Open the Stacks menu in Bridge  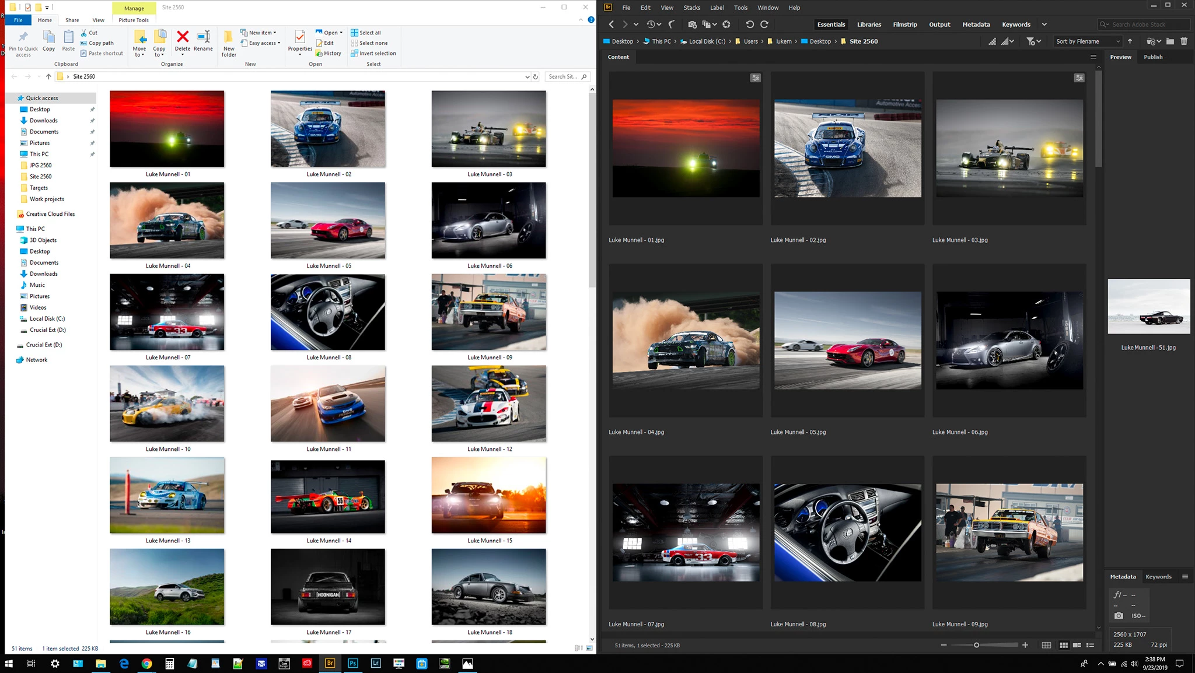pos(691,8)
